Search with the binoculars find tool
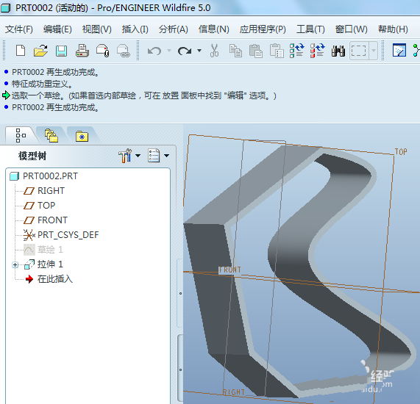 pos(338,51)
